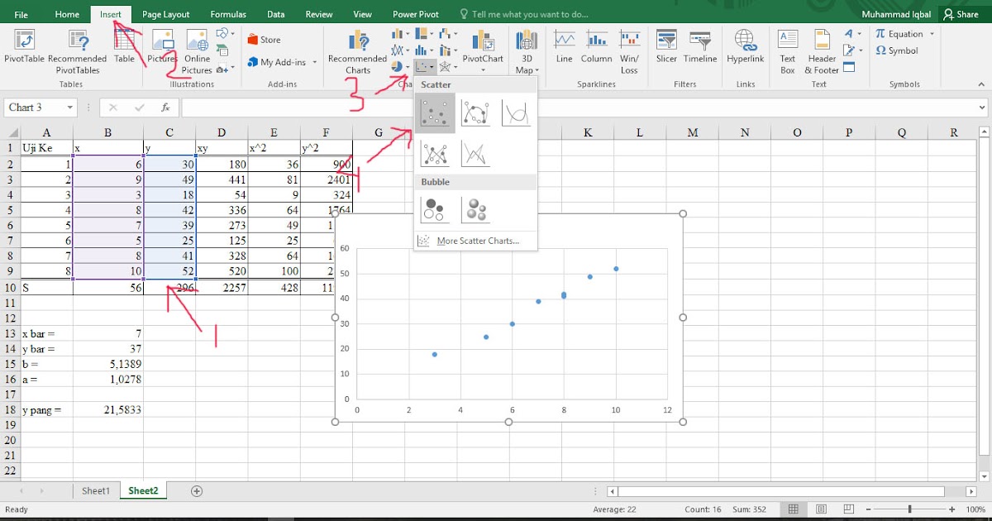This screenshot has height=521, width=992.
Task: Click the user name Muhammad Iqbal
Action: tap(896, 14)
